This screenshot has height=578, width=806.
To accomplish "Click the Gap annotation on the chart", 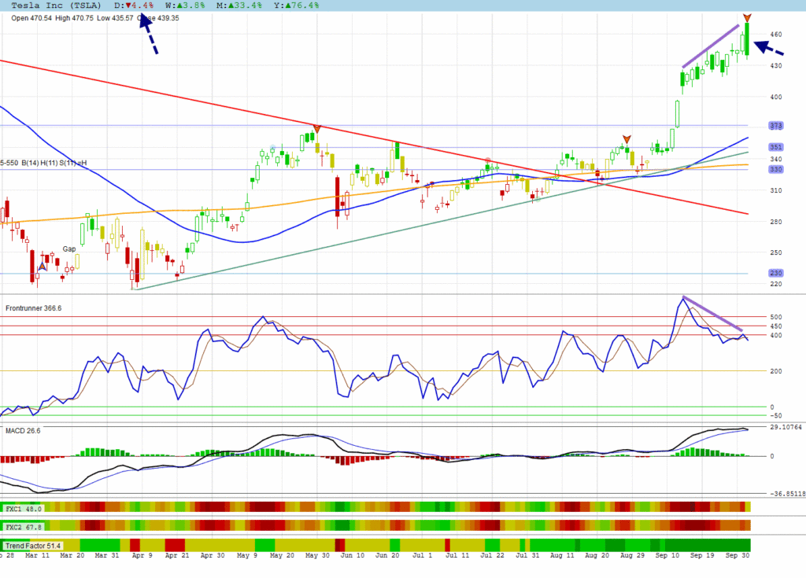I will click(x=69, y=249).
